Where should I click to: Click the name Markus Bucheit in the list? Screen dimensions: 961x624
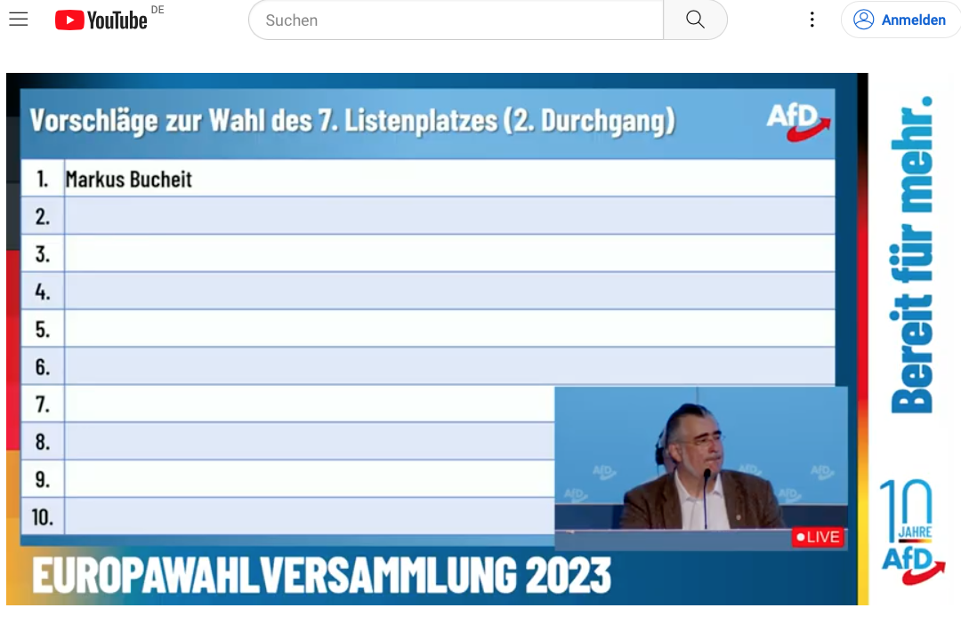pos(129,180)
